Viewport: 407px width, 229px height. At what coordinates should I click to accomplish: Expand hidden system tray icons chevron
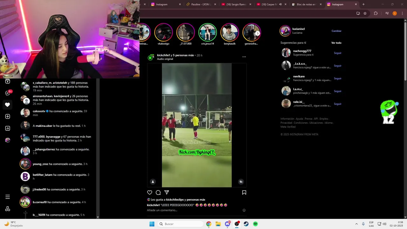pyautogui.click(x=356, y=224)
